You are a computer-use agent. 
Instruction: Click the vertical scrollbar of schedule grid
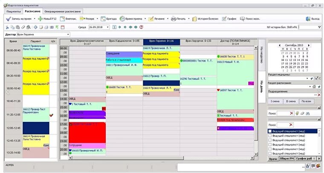pyautogui.click(x=256, y=101)
